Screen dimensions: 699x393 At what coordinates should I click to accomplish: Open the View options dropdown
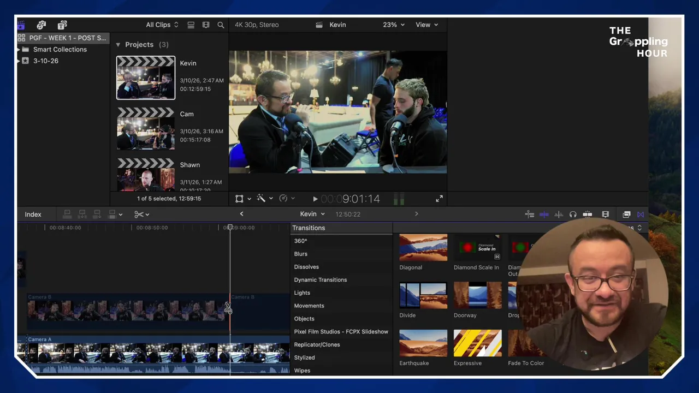point(426,25)
